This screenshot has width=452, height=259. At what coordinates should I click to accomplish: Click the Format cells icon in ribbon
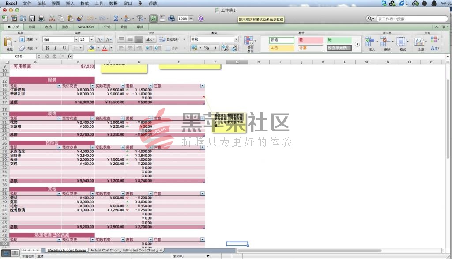coord(401,42)
